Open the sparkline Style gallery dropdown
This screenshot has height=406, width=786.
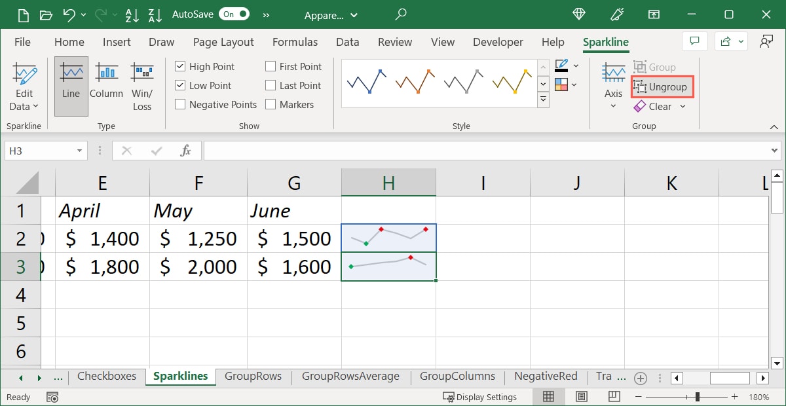543,99
